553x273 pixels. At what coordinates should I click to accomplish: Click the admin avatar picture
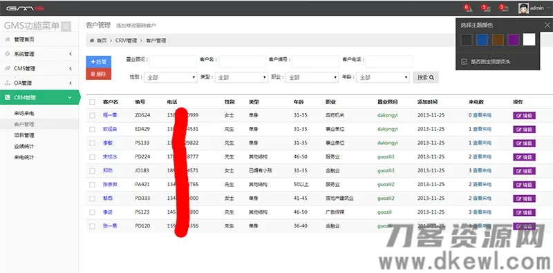coord(523,8)
